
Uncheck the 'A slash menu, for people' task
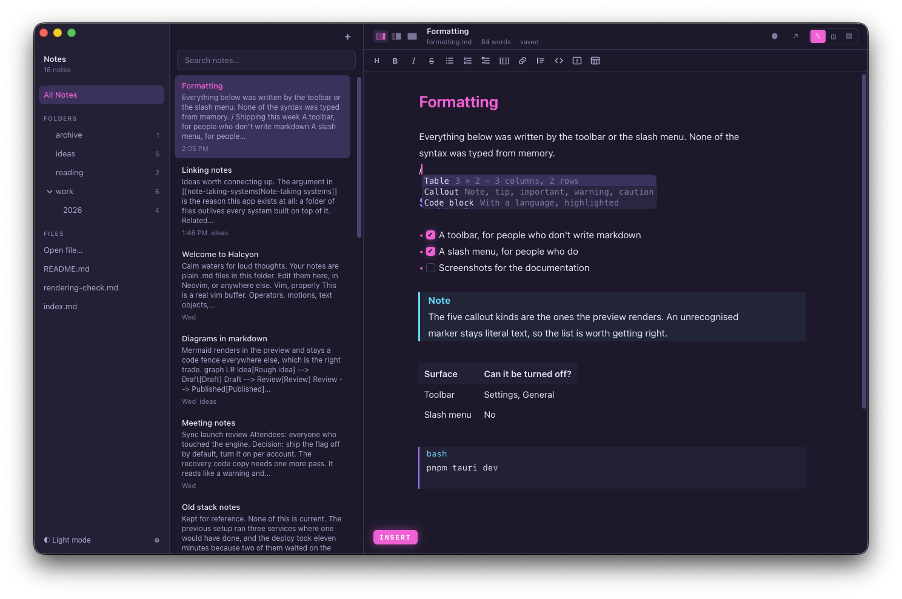(431, 252)
